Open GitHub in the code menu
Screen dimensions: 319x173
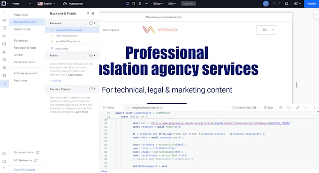(18, 55)
